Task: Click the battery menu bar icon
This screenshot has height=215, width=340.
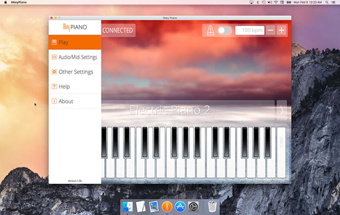Action: 289,2
